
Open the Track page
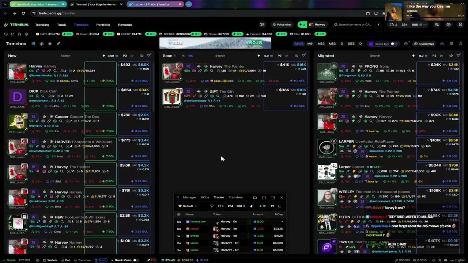pyautogui.click(x=61, y=25)
